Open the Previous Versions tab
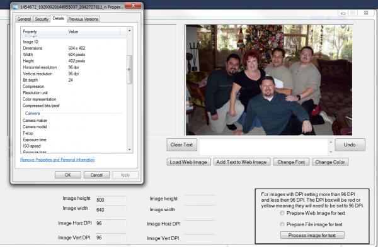Screen dimensions: 378x247 click(83, 19)
